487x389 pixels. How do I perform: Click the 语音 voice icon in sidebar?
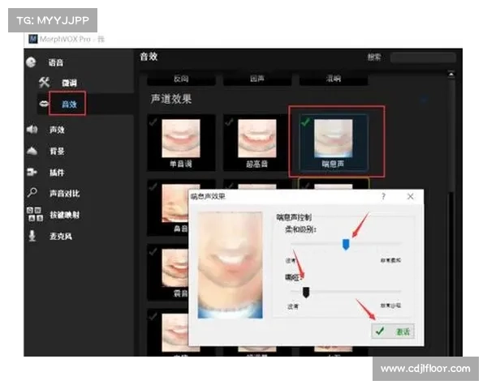31,62
